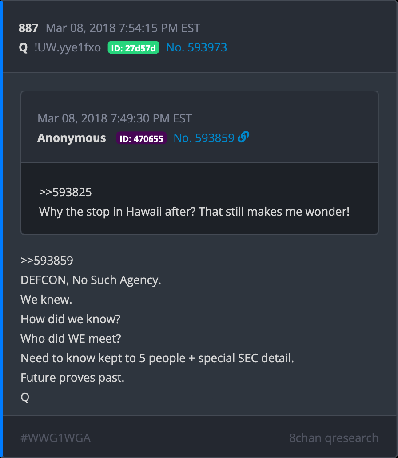Open quoted post link No. 593859
Screen dimensions: 398x458
[x=204, y=138]
